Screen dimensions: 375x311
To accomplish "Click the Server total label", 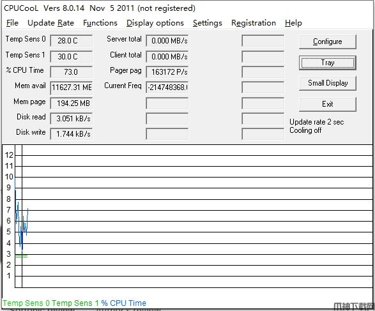I will [x=124, y=39].
